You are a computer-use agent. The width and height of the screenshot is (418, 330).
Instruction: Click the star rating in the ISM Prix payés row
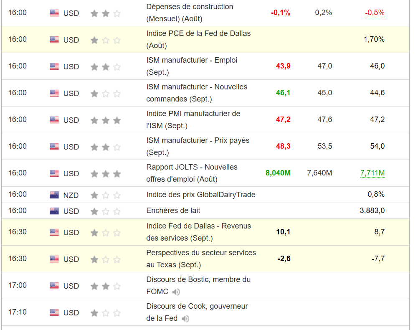point(106,147)
